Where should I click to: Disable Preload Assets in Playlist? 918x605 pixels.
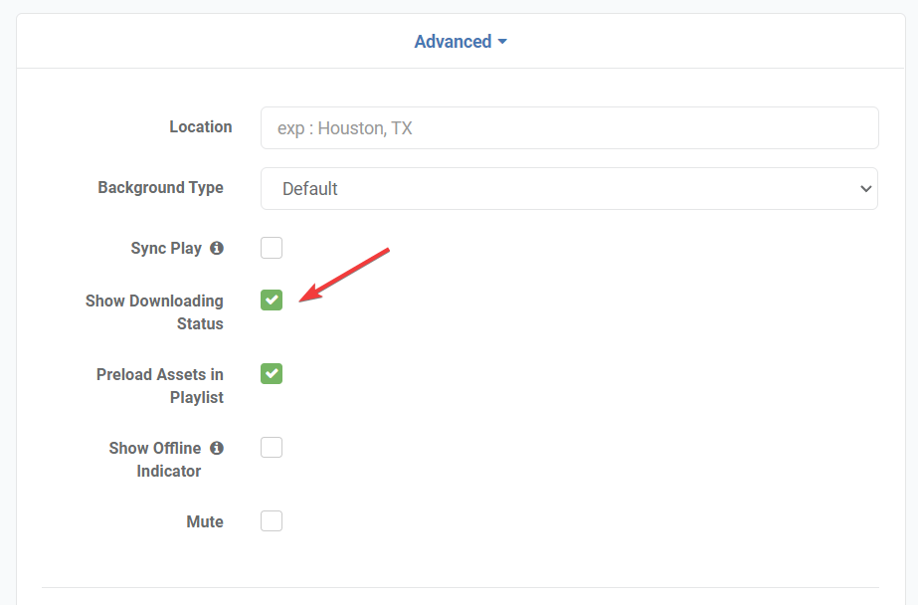point(272,373)
